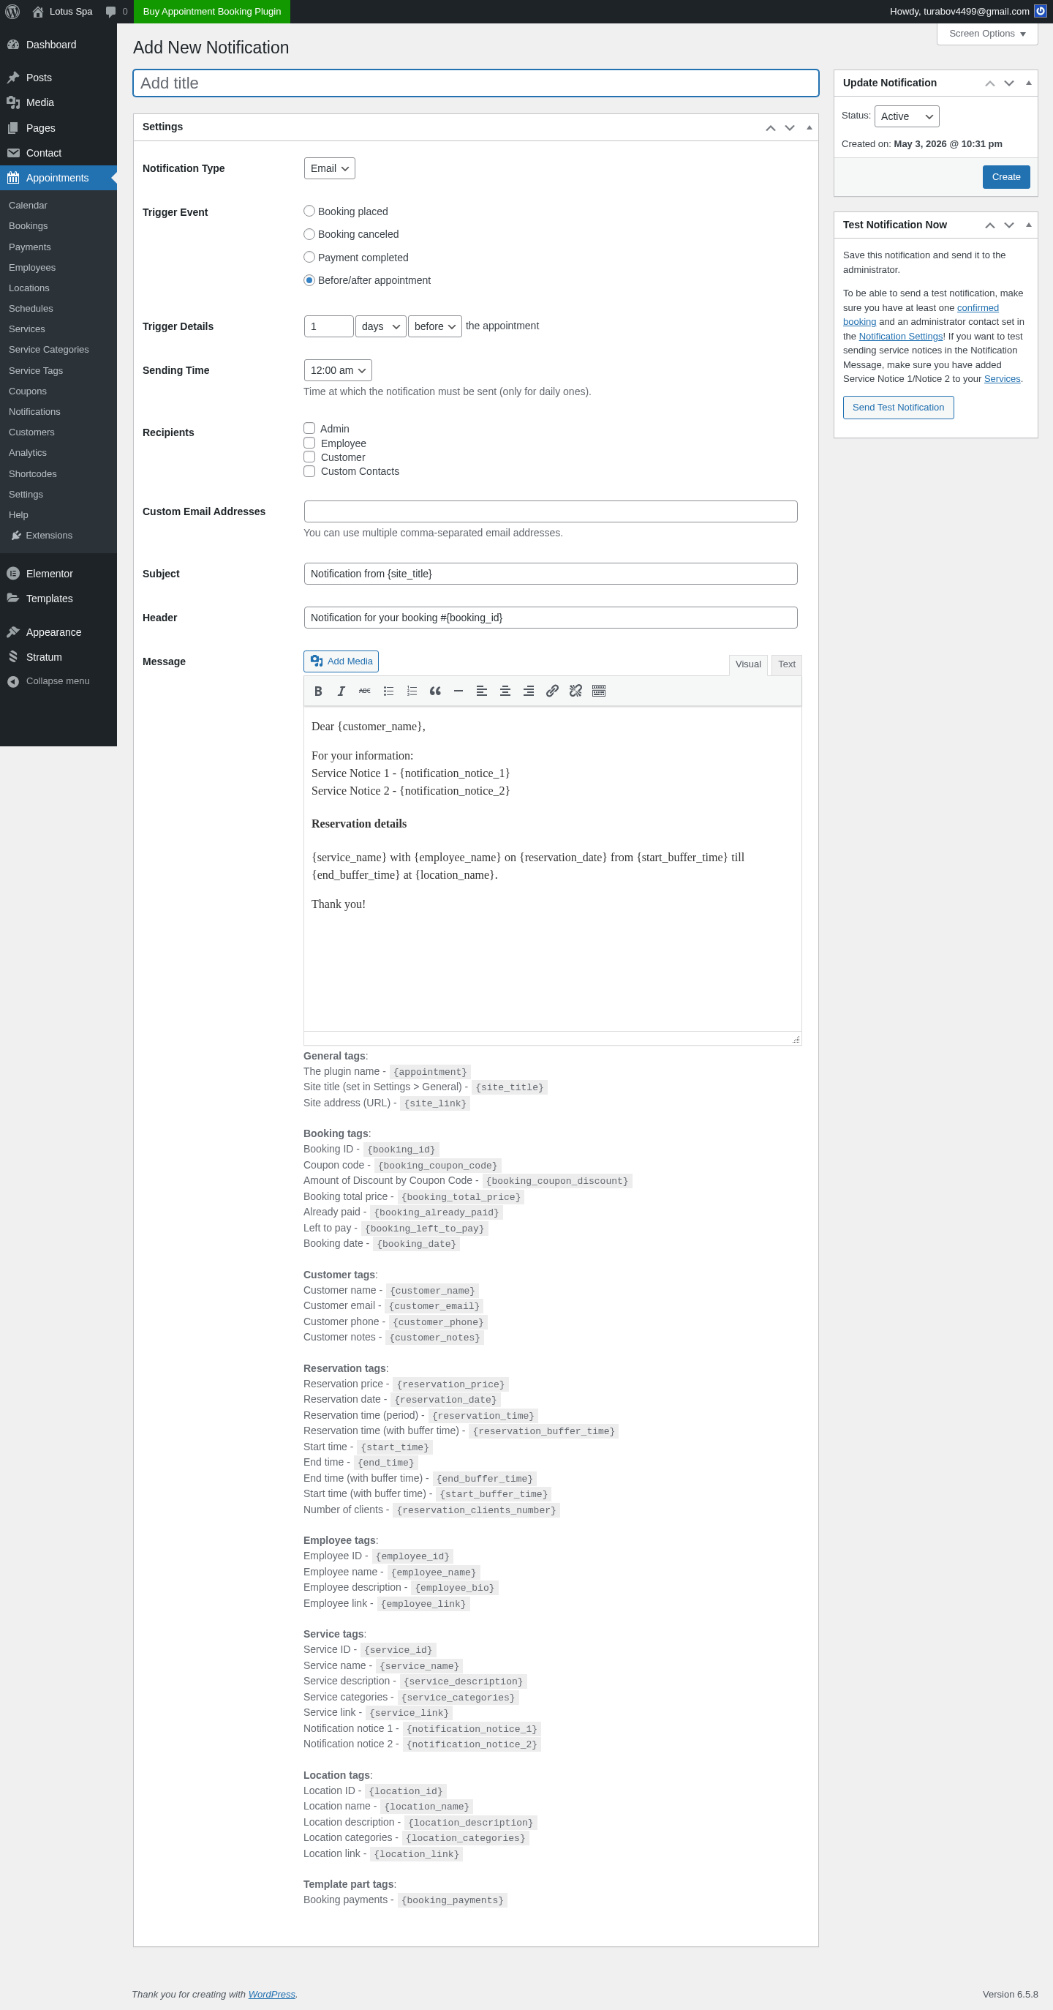Open the Services link in test panel
Image resolution: width=1053 pixels, height=2010 pixels.
coord(1002,379)
